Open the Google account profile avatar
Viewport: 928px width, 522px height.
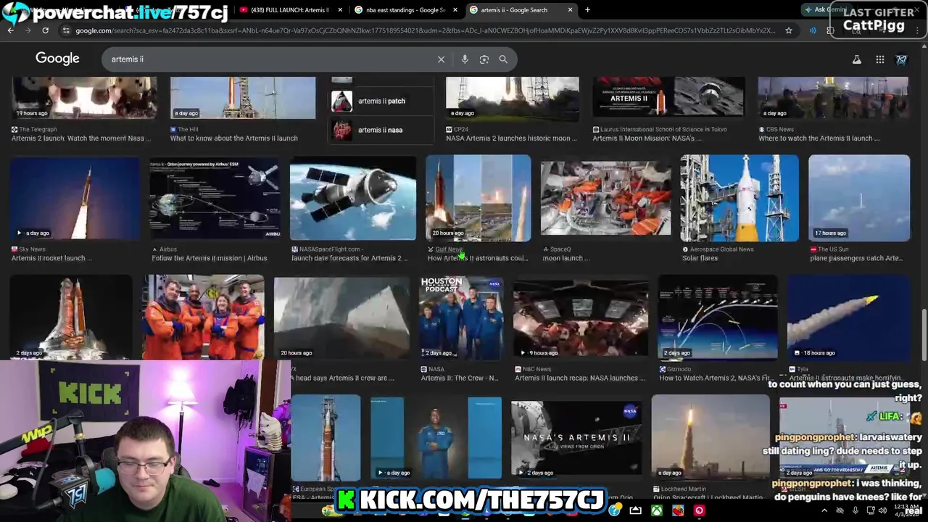tap(901, 59)
